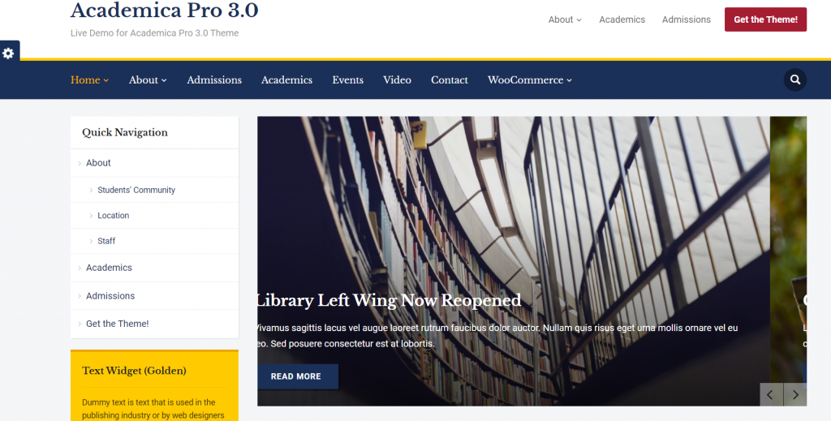The width and height of the screenshot is (831, 421).
Task: Click the search magnifier icon
Action: pyautogui.click(x=794, y=79)
